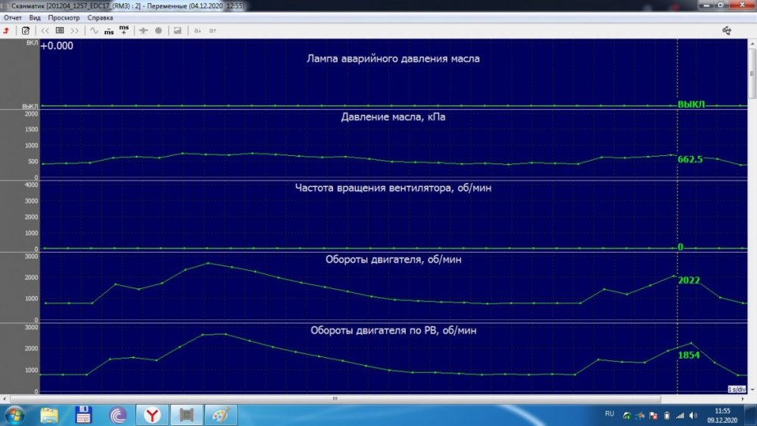Click the connection icon at toolbar right
The height and width of the screenshot is (426, 757).
[x=727, y=30]
